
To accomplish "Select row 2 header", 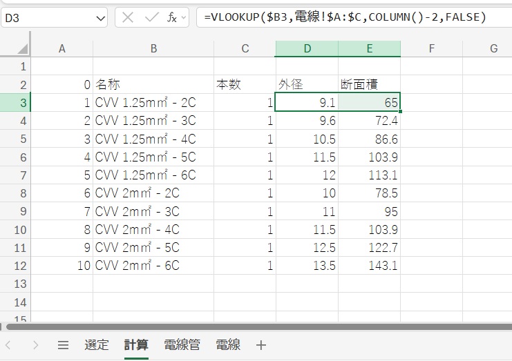I will [15, 85].
